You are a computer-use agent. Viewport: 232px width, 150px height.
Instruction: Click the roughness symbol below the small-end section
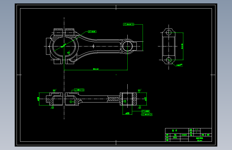coord(139,107)
